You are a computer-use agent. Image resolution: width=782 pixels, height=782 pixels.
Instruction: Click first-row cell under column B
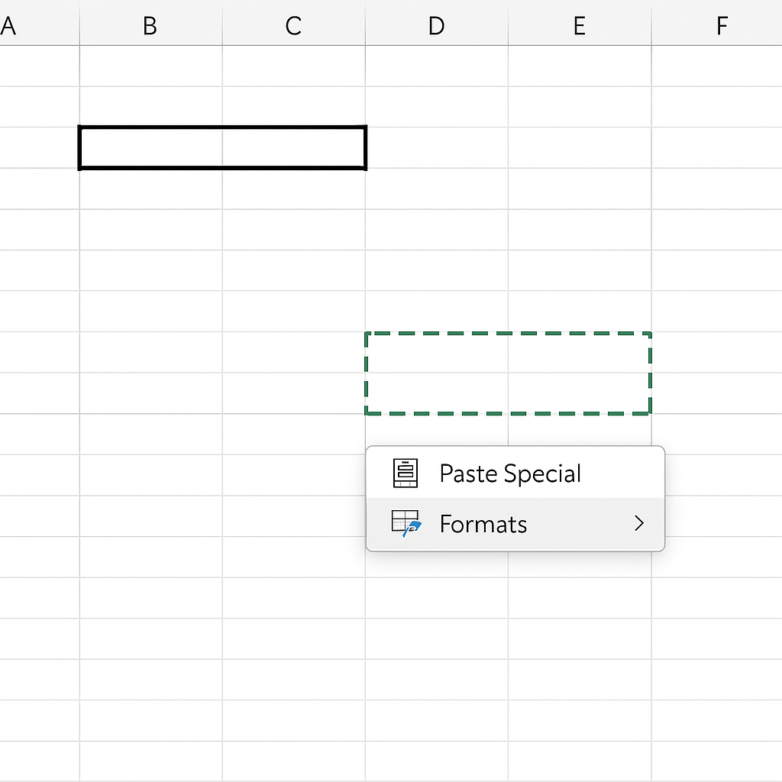pyautogui.click(x=150, y=66)
